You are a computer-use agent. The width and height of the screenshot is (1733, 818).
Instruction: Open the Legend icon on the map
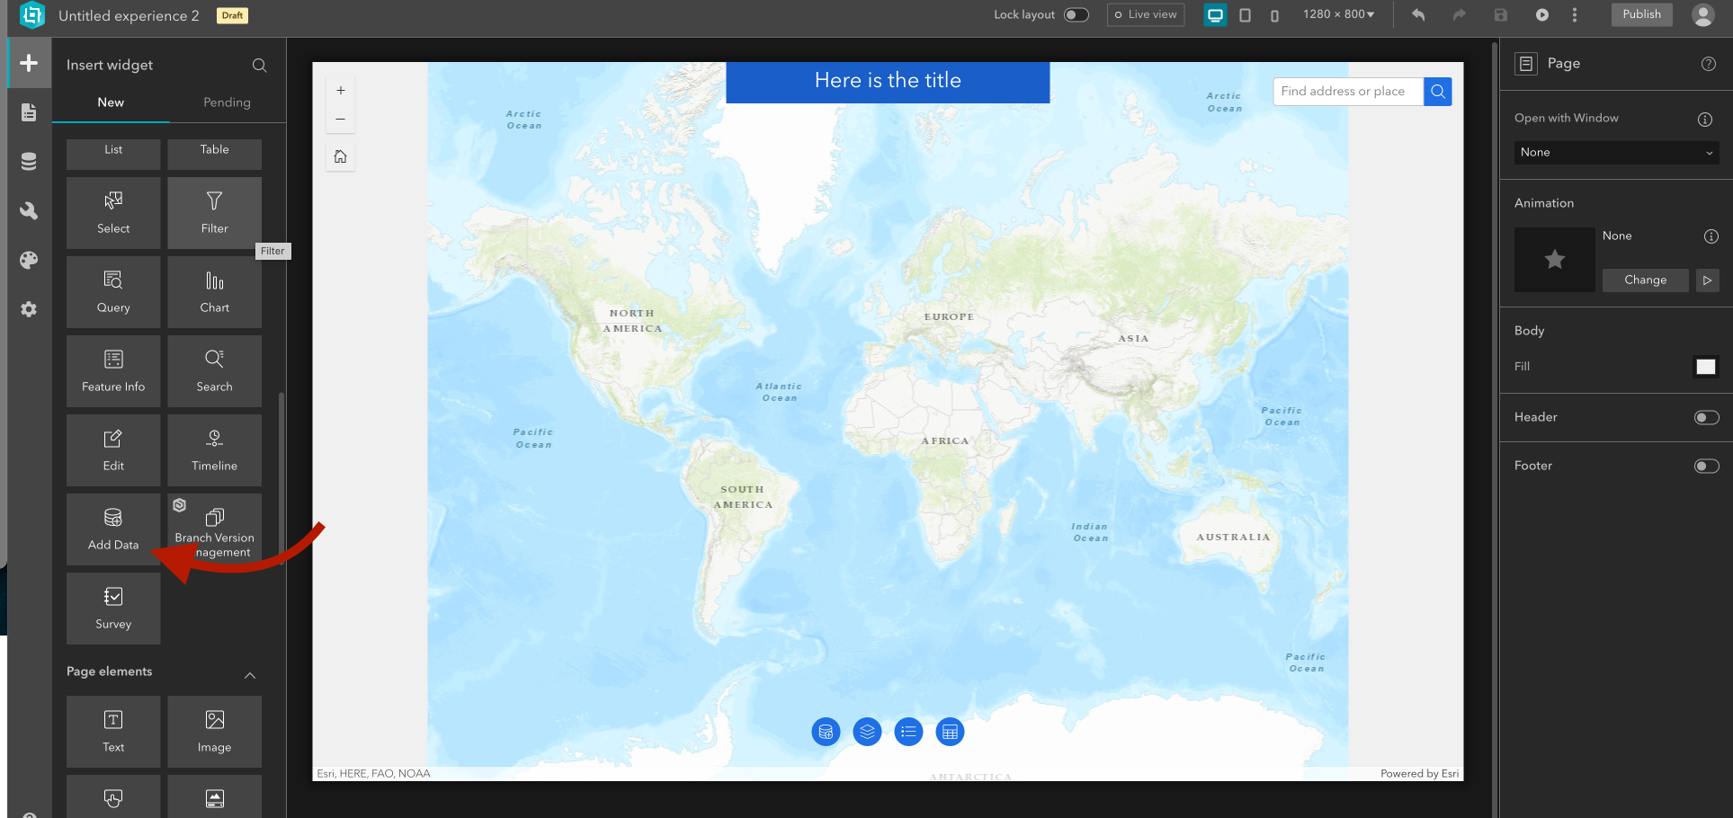[908, 732]
